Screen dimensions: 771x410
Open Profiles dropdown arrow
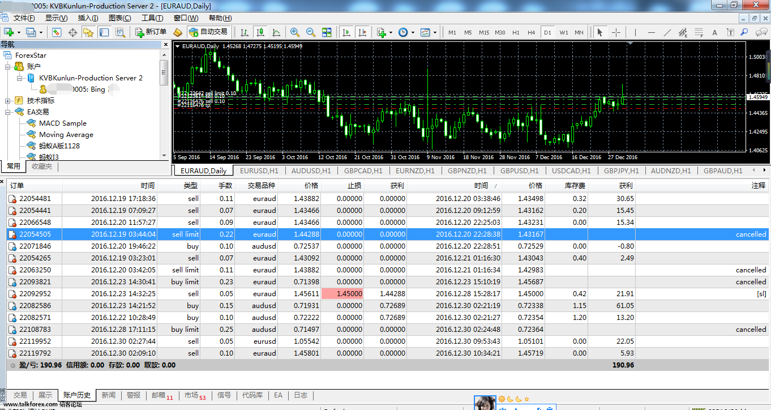[x=41, y=32]
